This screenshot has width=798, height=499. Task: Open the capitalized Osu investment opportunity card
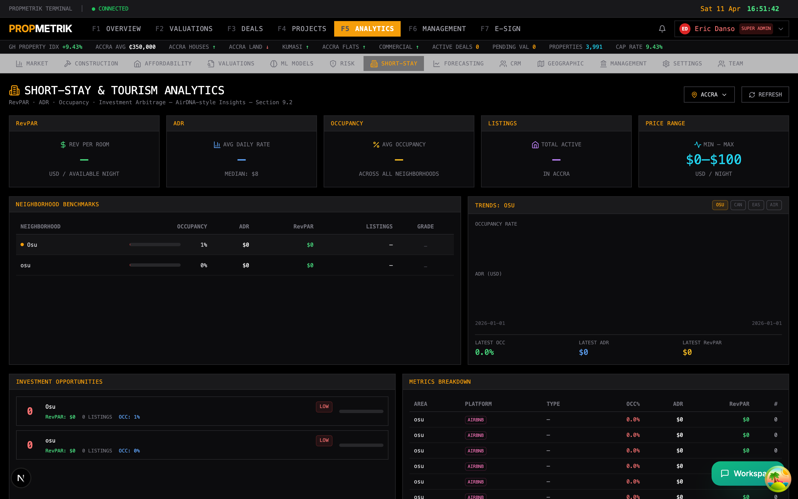tap(202, 411)
